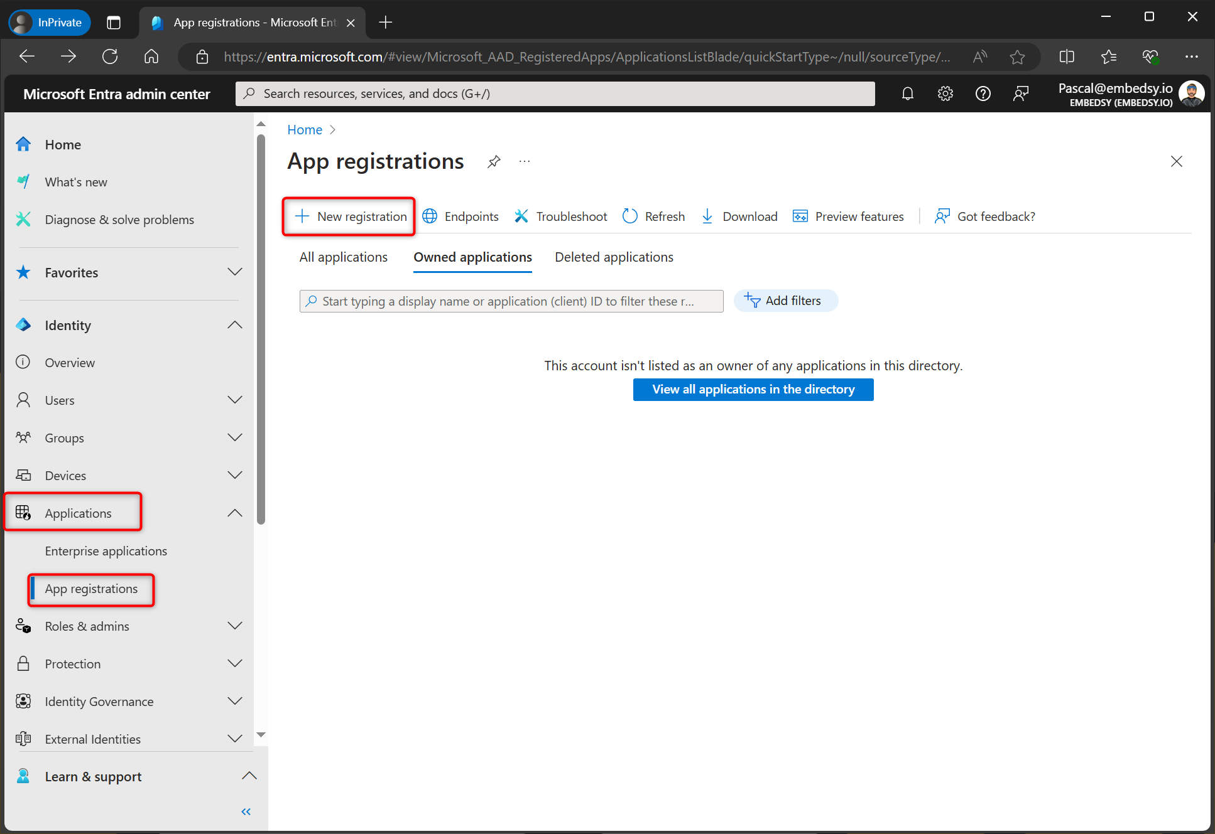The width and height of the screenshot is (1215, 834).
Task: Select the Troubleshoot icon
Action: (x=521, y=216)
